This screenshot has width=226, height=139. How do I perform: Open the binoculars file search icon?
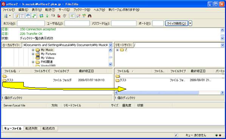pyautogui.click(x=90, y=16)
